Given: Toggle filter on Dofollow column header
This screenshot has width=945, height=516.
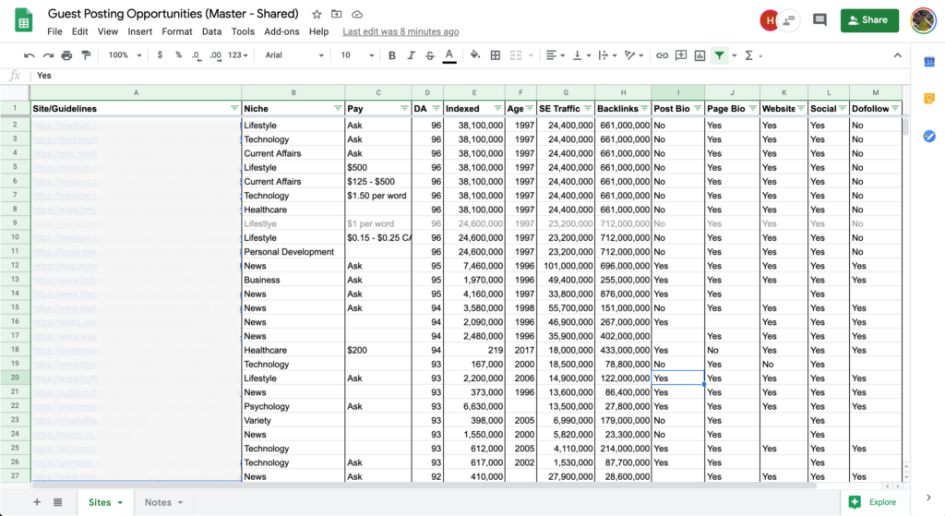Looking at the screenshot, I should (x=895, y=109).
